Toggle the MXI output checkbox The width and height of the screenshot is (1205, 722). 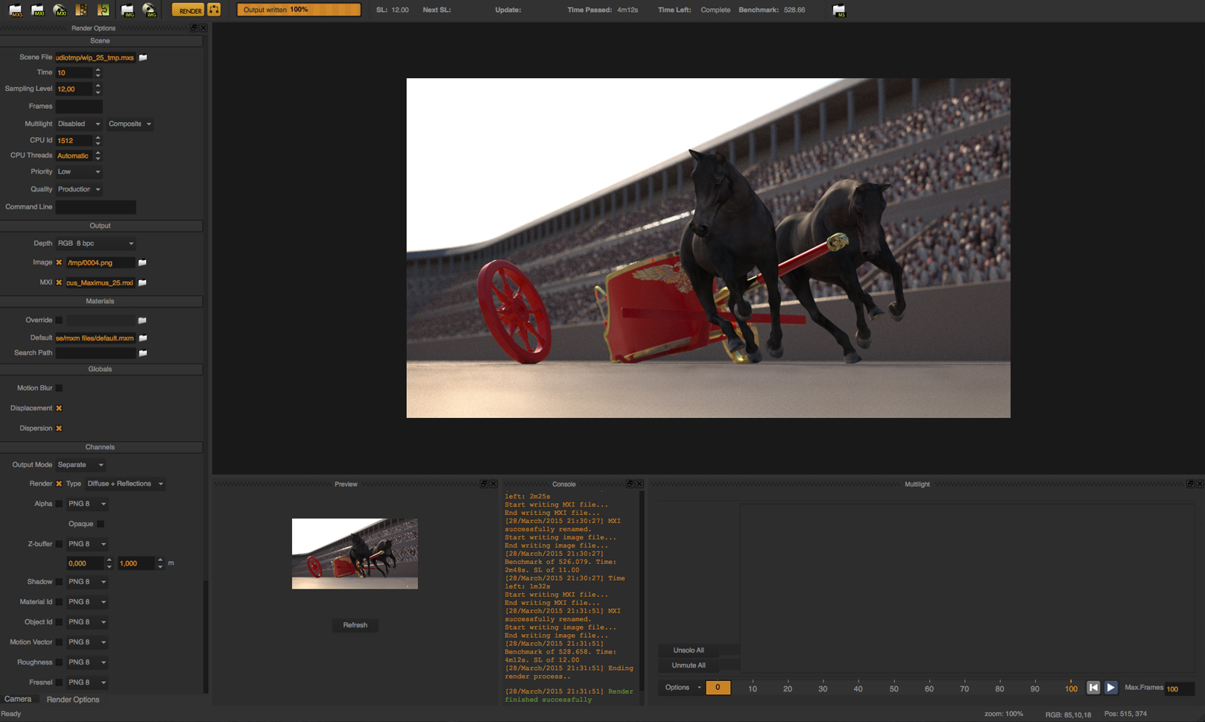(x=59, y=282)
